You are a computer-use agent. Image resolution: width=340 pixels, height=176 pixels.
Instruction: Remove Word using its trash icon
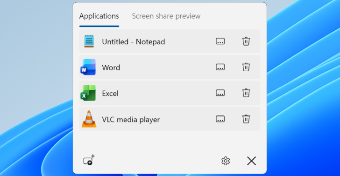[x=246, y=67]
